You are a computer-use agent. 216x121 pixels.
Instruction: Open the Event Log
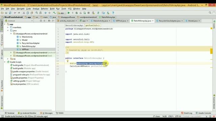[x=187, y=113]
